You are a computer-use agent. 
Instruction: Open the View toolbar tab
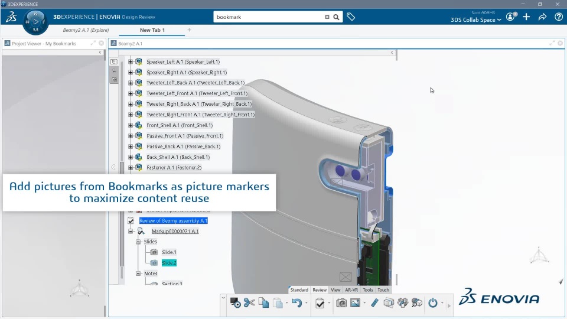(335, 289)
